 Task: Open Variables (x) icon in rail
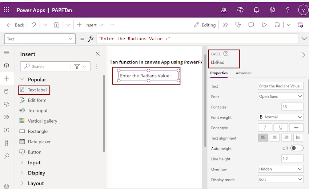(x=7, y=130)
